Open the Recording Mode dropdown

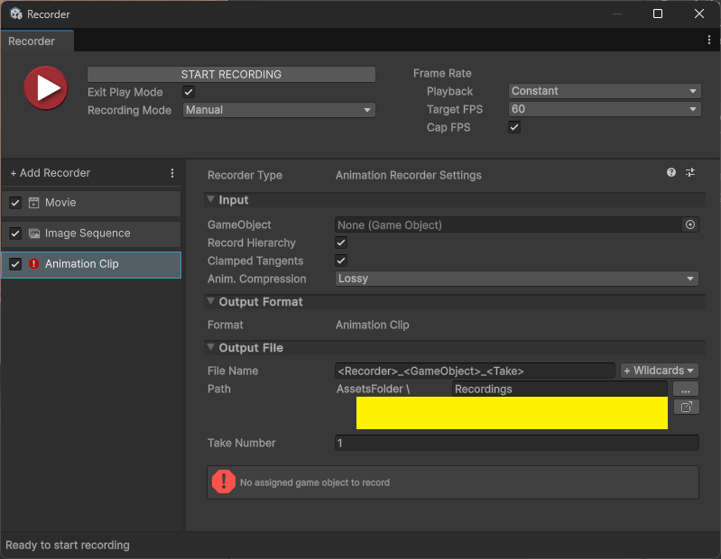[x=279, y=110]
